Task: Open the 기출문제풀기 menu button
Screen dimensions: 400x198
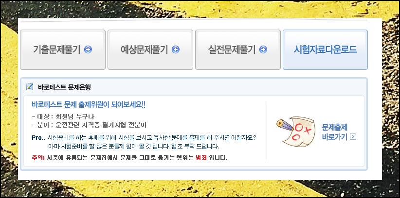Action: (x=63, y=49)
